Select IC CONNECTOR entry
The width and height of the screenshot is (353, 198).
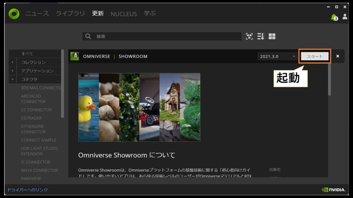(x=36, y=162)
